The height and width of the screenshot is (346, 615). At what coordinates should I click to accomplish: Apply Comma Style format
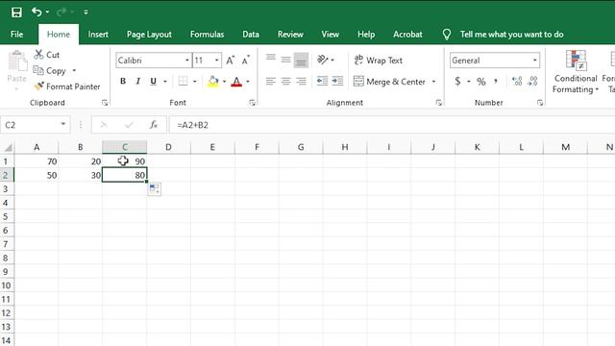click(496, 81)
